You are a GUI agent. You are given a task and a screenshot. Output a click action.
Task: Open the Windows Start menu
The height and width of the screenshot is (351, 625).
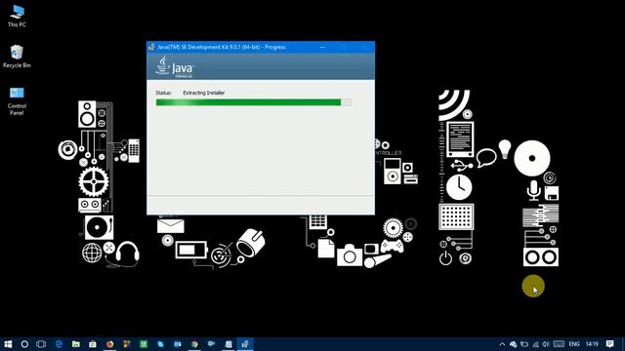click(8, 344)
